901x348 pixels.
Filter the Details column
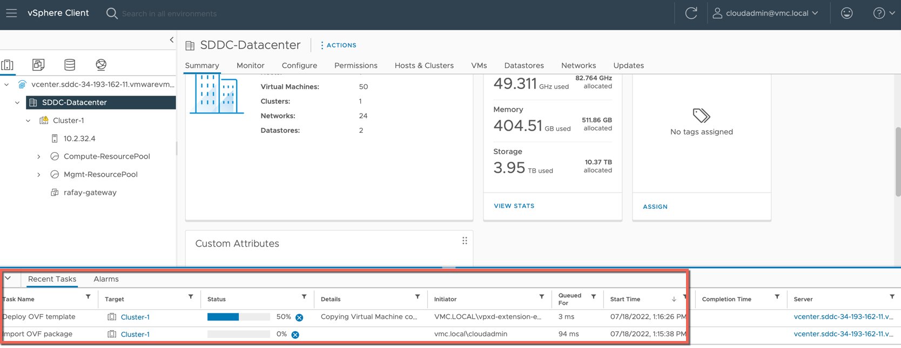[x=418, y=297]
